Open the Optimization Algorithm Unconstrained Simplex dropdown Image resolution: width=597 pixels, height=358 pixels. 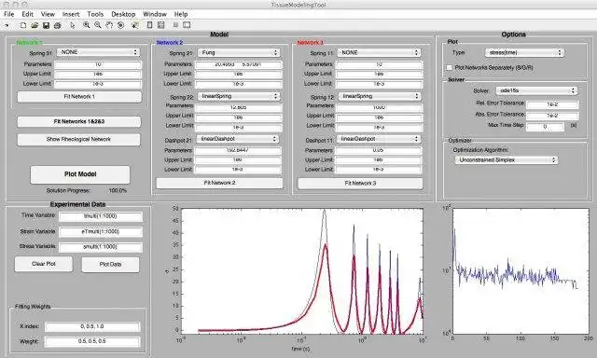click(x=507, y=160)
